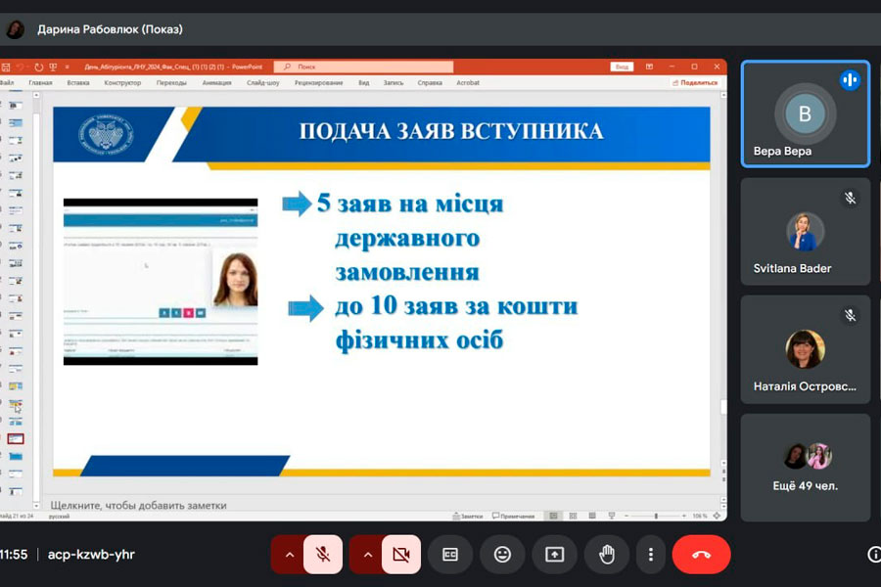This screenshot has width=881, height=587.
Task: Leave the call with red hang-up button
Action: pyautogui.click(x=701, y=555)
